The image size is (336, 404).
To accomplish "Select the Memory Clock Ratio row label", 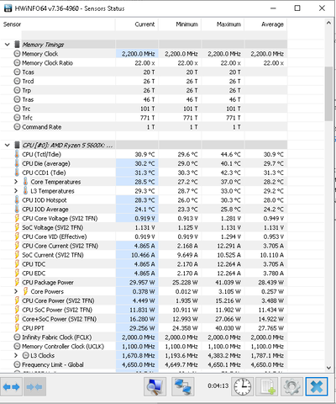I will 47,63.
